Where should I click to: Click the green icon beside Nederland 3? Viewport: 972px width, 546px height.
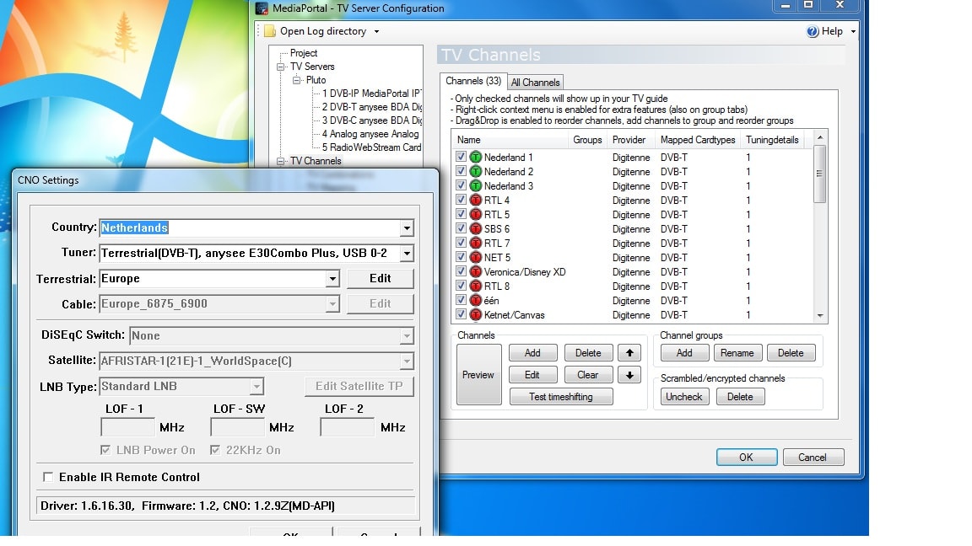(476, 185)
